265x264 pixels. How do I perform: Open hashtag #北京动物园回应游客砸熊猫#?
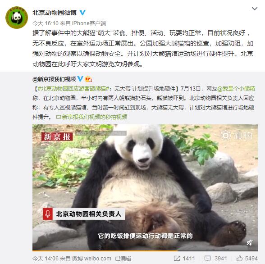(73, 88)
